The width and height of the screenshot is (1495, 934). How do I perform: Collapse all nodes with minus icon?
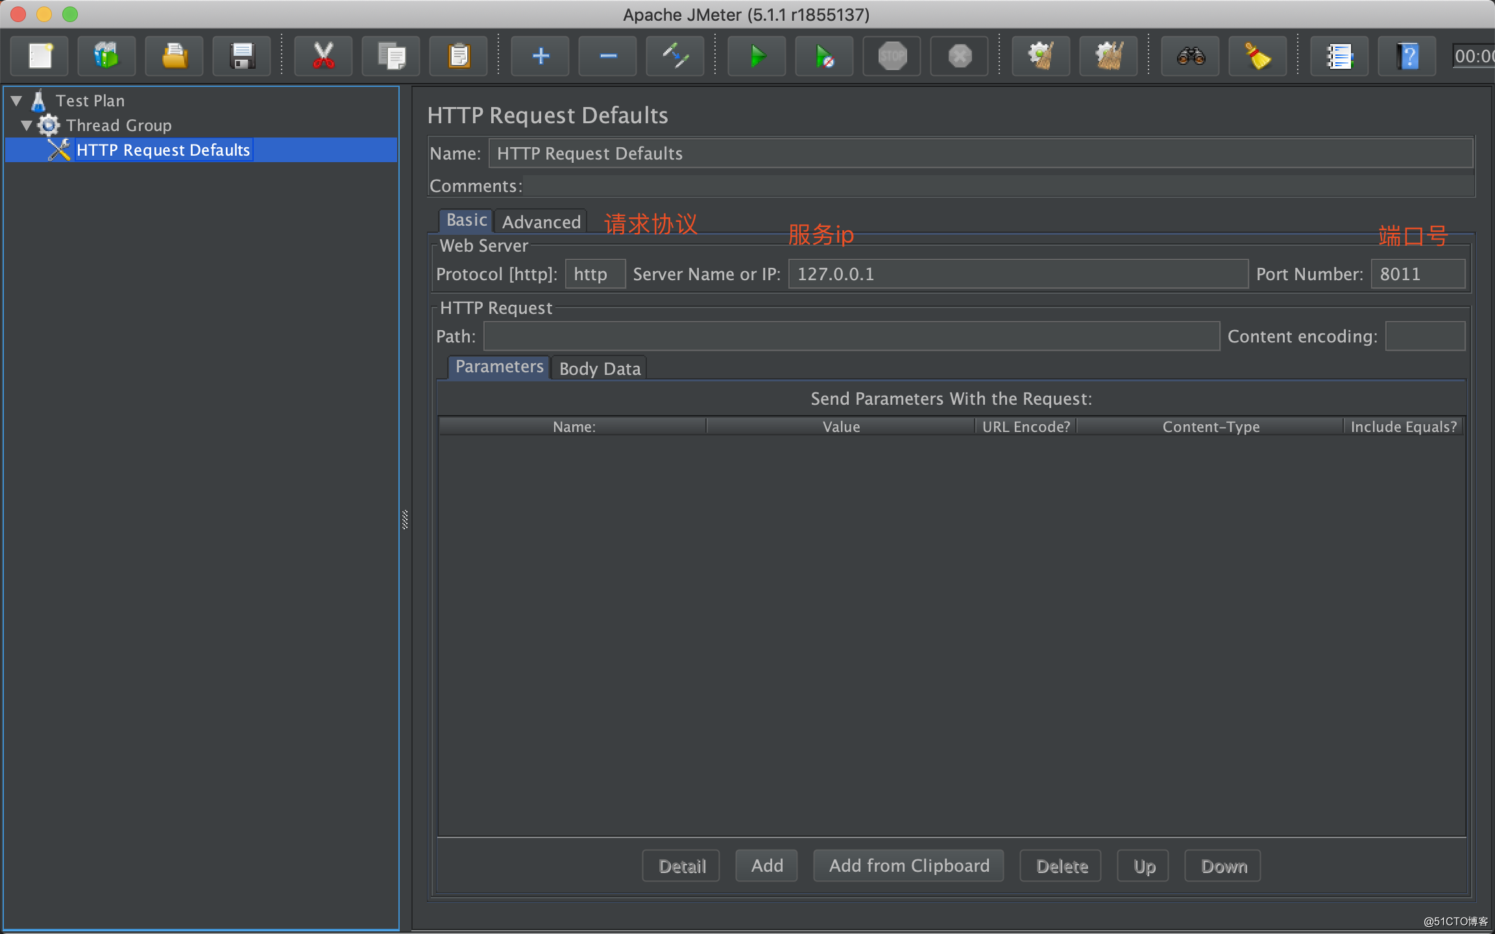pos(608,56)
